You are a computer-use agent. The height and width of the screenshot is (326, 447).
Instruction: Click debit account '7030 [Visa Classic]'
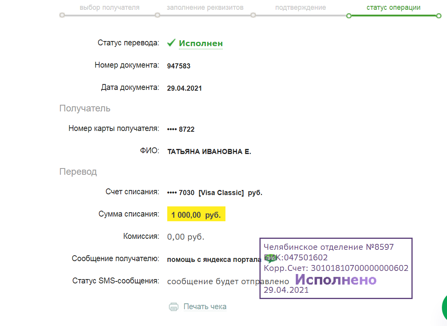pyautogui.click(x=215, y=193)
